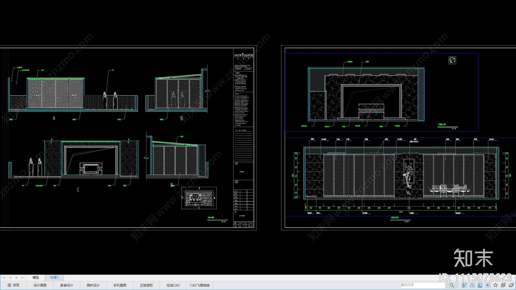This screenshot has width=516, height=290.
Task: Go to previous layout tab arrow
Action: [x=10, y=277]
